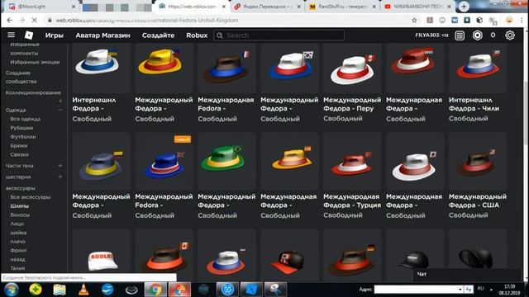Expand the Части тела section
This screenshot has height=297, width=529.
[x=60, y=166]
